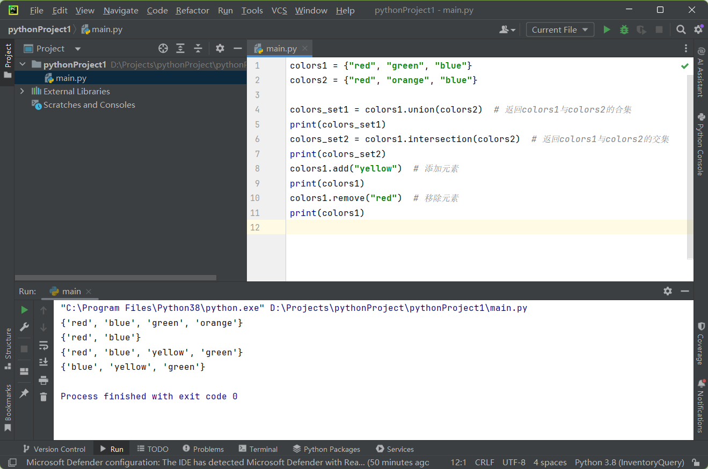The height and width of the screenshot is (469, 708).
Task: Open Terminal tool tab
Action: click(258, 449)
